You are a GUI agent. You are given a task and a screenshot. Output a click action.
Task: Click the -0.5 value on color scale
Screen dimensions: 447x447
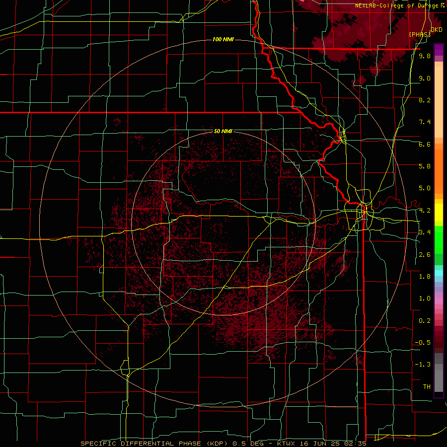(423, 343)
